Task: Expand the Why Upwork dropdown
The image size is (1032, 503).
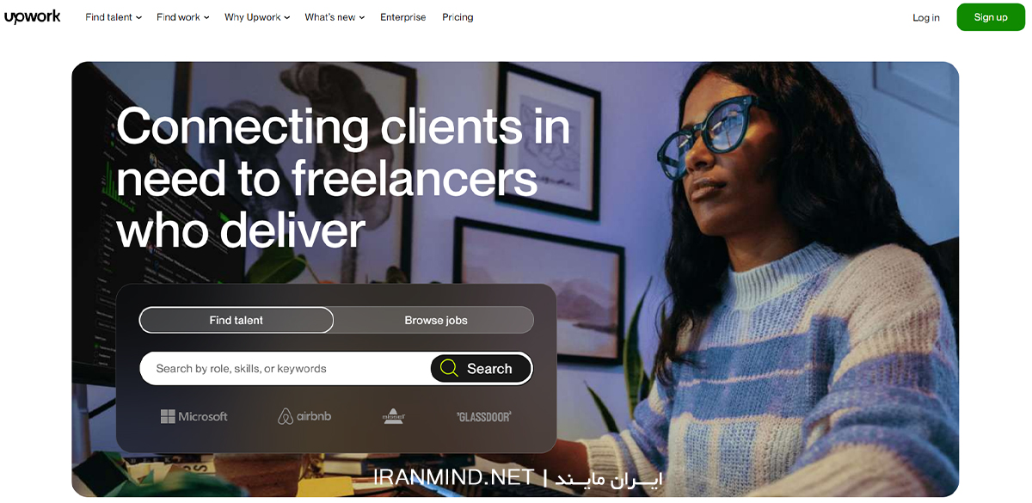Action: tap(257, 17)
